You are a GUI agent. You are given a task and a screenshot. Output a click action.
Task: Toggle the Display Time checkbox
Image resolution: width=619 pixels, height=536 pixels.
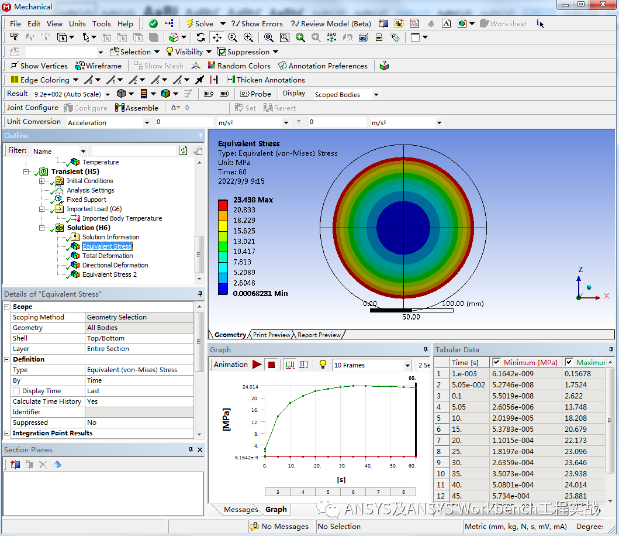[x=16, y=391]
